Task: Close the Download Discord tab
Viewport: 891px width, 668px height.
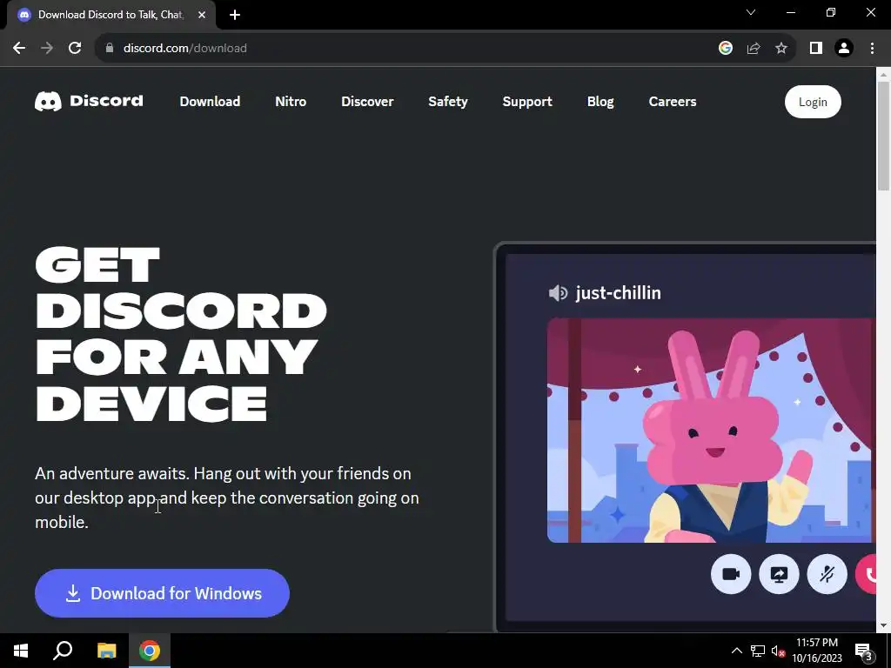Action: point(202,15)
